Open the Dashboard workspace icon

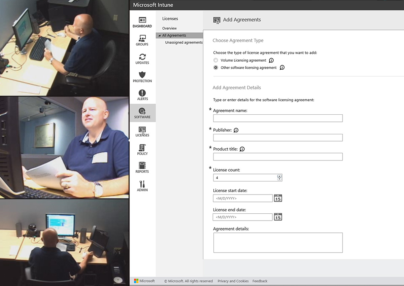142,20
